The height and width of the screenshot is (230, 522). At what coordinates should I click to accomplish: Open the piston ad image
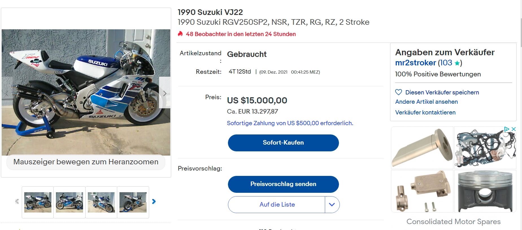(485, 191)
